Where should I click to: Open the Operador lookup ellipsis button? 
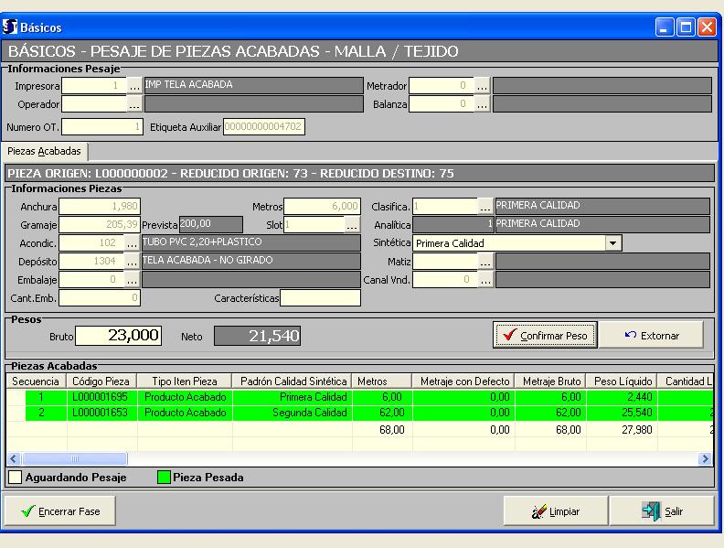[x=133, y=104]
